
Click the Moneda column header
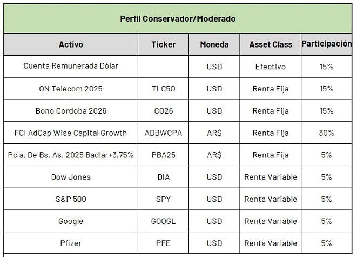coord(214,44)
